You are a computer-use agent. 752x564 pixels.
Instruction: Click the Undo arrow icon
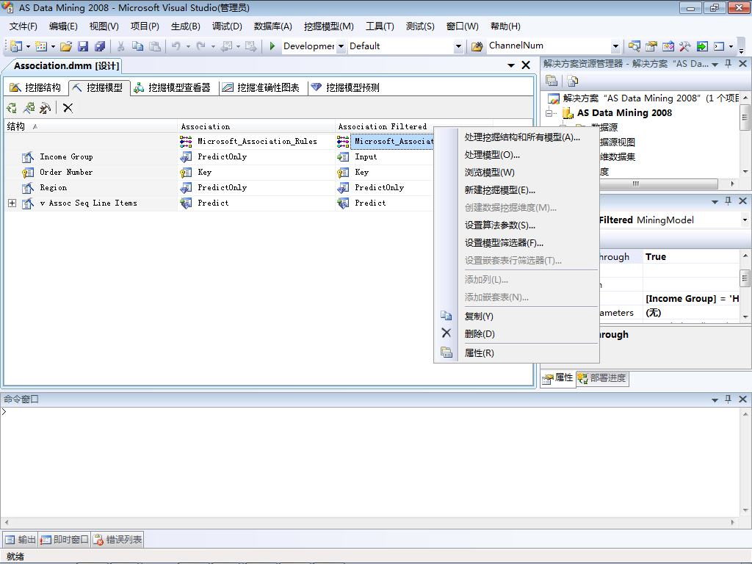click(x=176, y=46)
